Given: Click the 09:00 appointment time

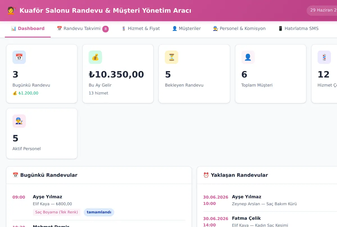Looking at the screenshot, I should tap(19, 197).
